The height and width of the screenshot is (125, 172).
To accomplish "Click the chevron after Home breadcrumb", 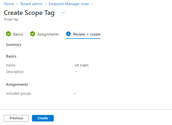I will (17, 4).
